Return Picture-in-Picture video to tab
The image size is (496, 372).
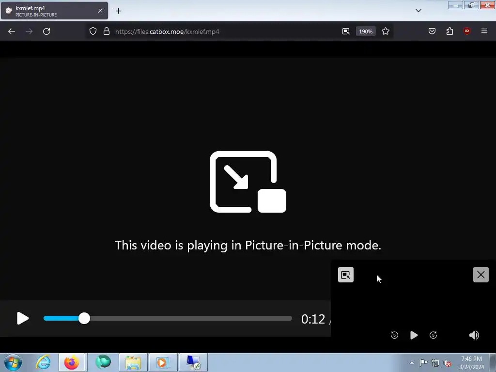click(346, 275)
